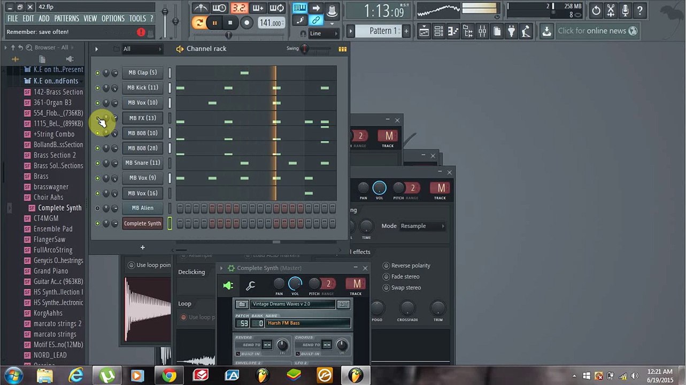Expand Complete Synth window menu arrow
This screenshot has width=686, height=385.
click(221, 268)
